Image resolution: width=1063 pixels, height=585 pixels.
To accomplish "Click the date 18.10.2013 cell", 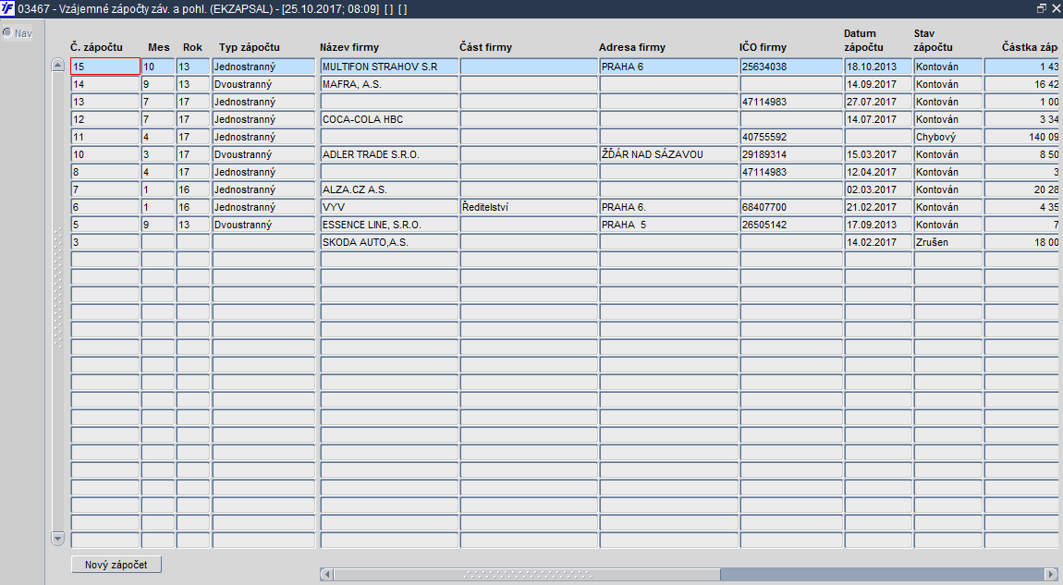I will coord(878,67).
